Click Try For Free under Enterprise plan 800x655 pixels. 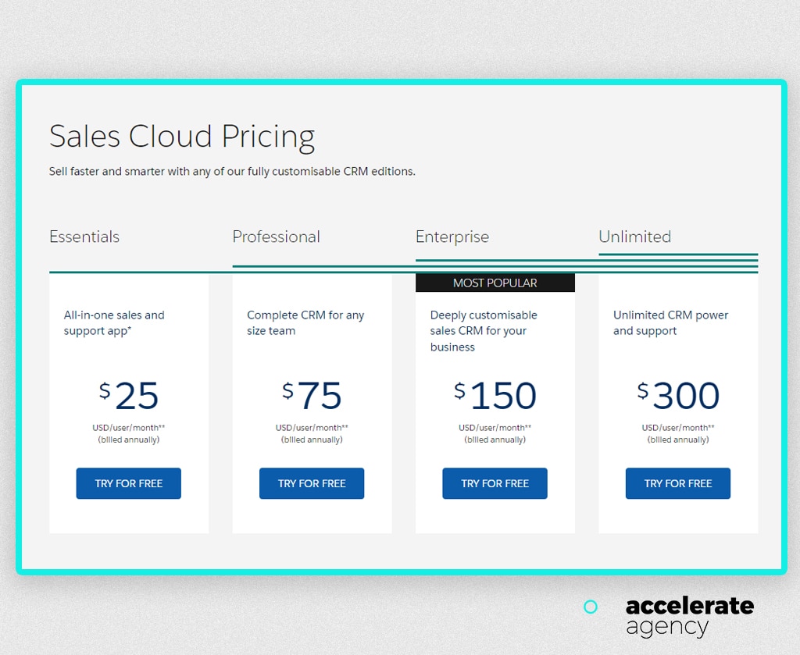pos(495,483)
